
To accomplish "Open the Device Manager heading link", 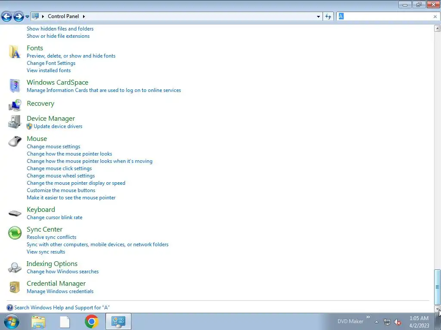I will [x=51, y=119].
